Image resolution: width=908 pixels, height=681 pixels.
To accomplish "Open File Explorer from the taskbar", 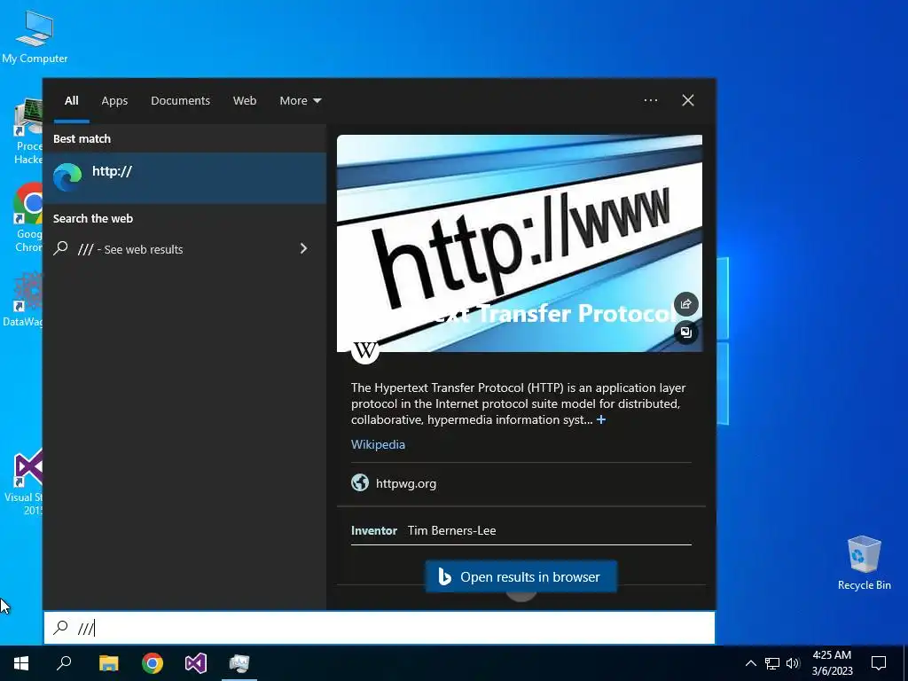I will pos(108,663).
